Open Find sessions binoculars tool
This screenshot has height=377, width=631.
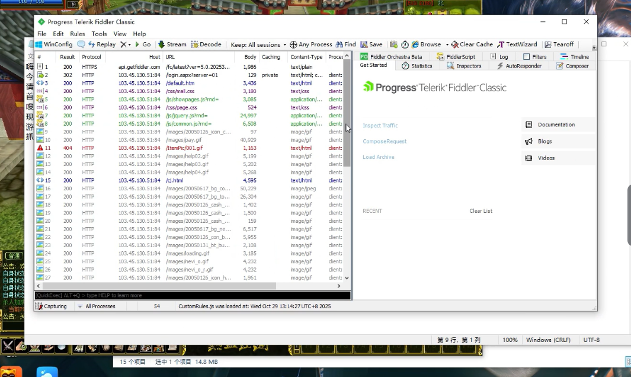(x=346, y=44)
